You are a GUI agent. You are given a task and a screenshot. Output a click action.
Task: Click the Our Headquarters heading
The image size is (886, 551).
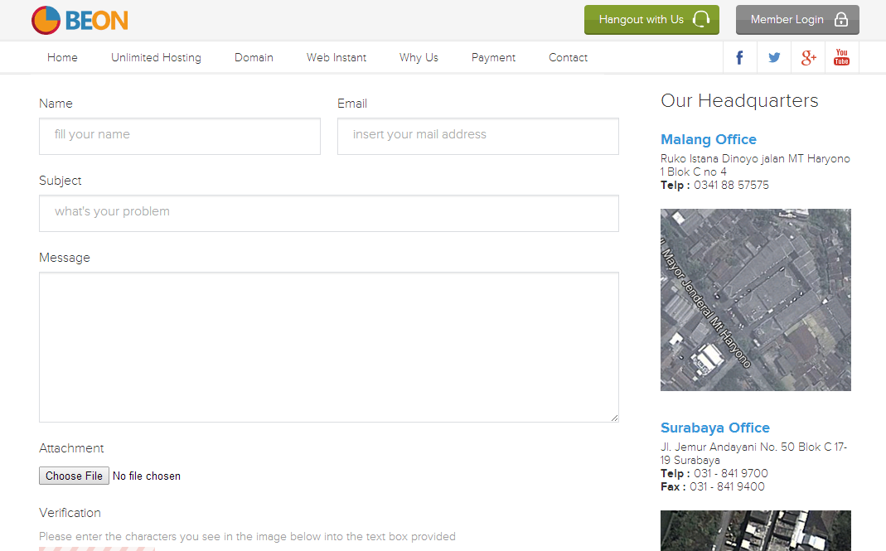pos(739,100)
